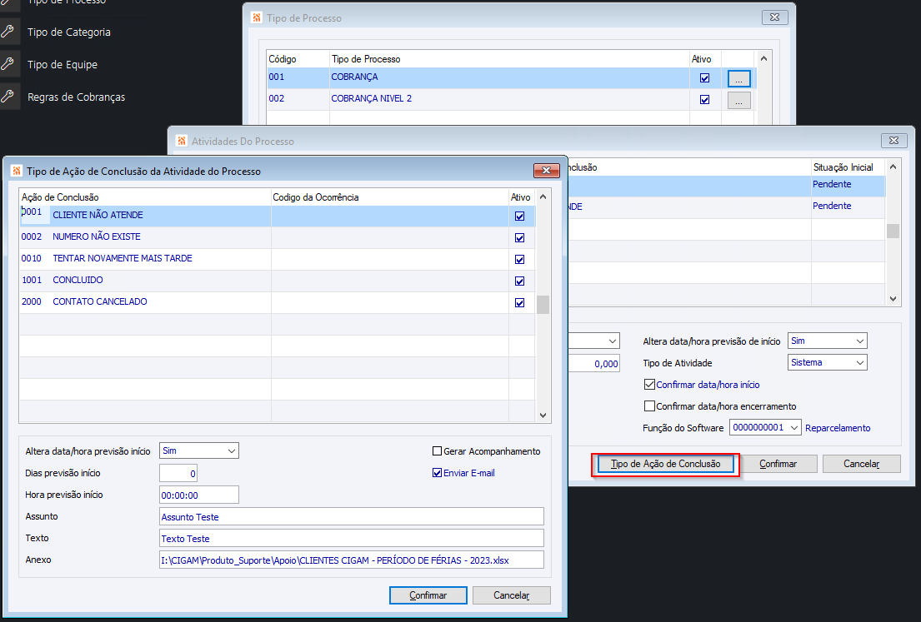Click Cancelar in Tipo de Ação dialog
Viewport: 921px width, 622px height.
[512, 595]
